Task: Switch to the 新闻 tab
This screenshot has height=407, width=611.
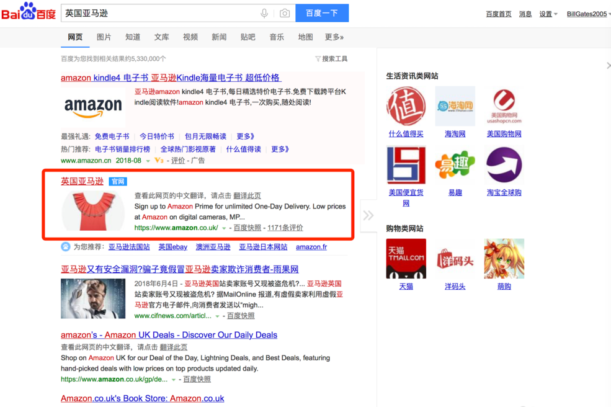Action: 219,37
